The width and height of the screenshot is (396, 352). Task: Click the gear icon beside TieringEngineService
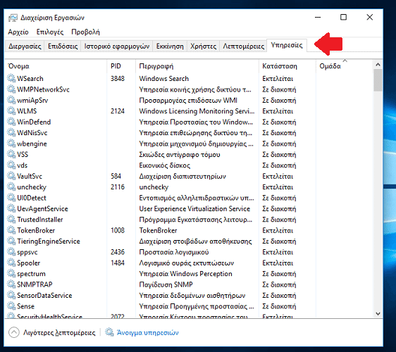pos(11,241)
